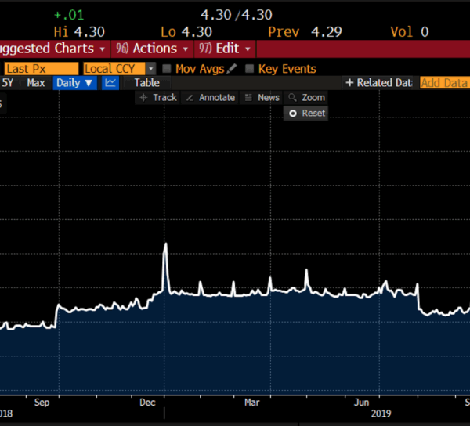Expand the Actions menu
Viewport: 470px width, 426px height.
click(x=151, y=49)
